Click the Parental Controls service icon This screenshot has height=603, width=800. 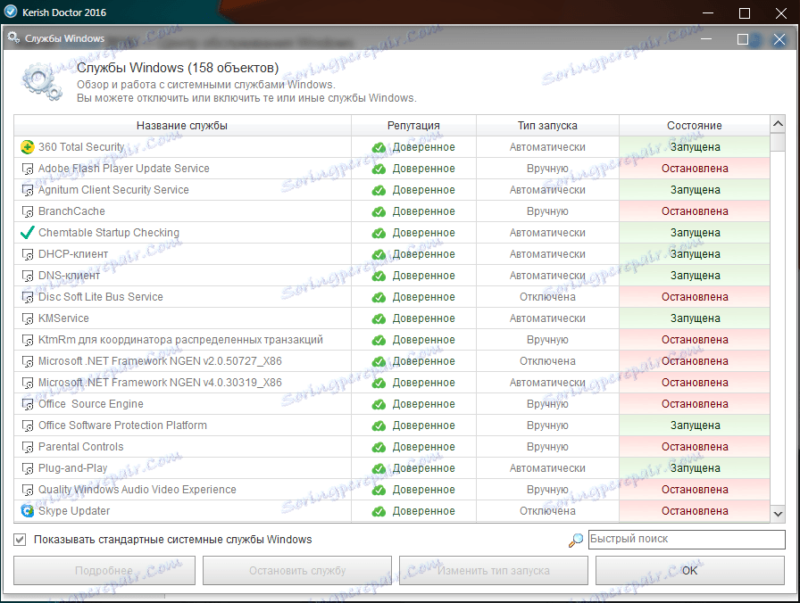(27, 447)
